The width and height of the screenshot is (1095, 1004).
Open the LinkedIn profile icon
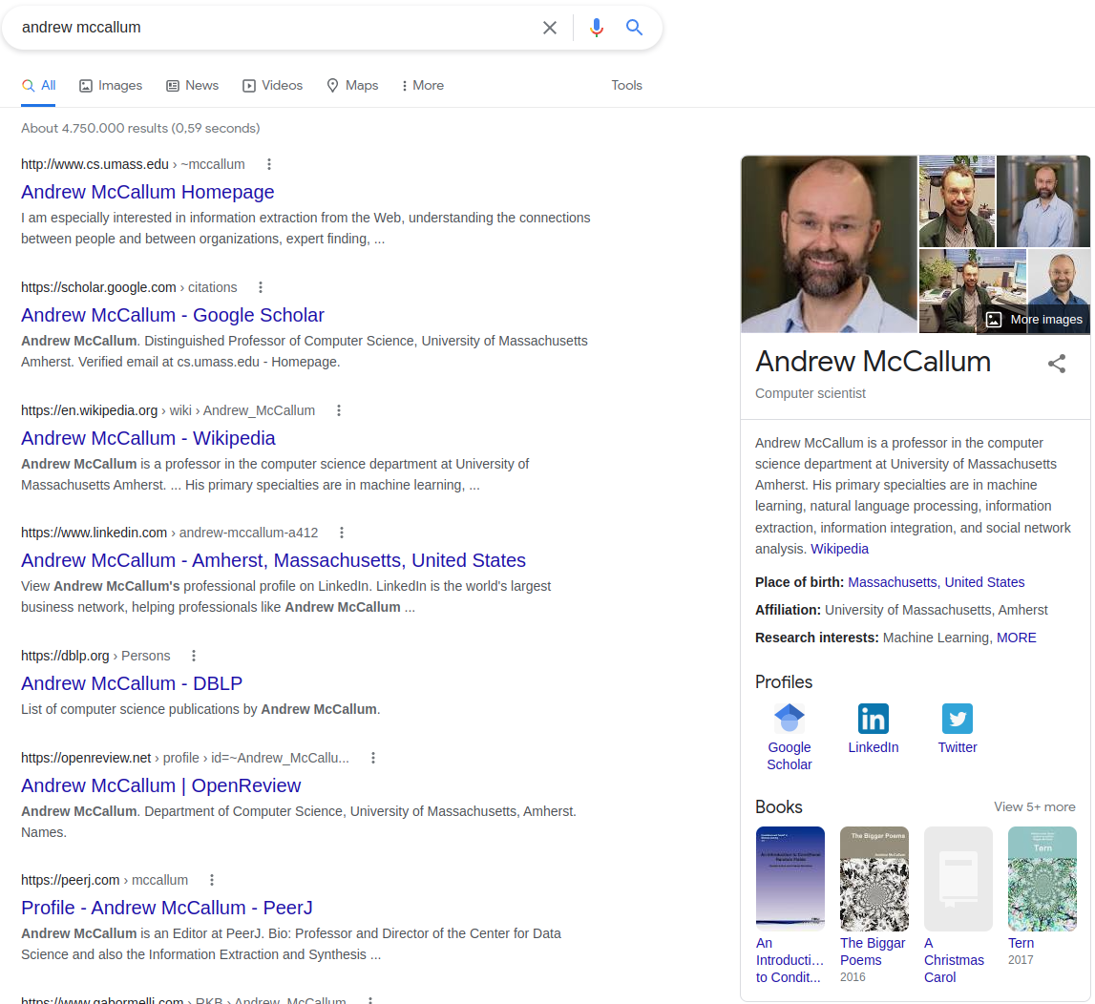pyautogui.click(x=873, y=719)
